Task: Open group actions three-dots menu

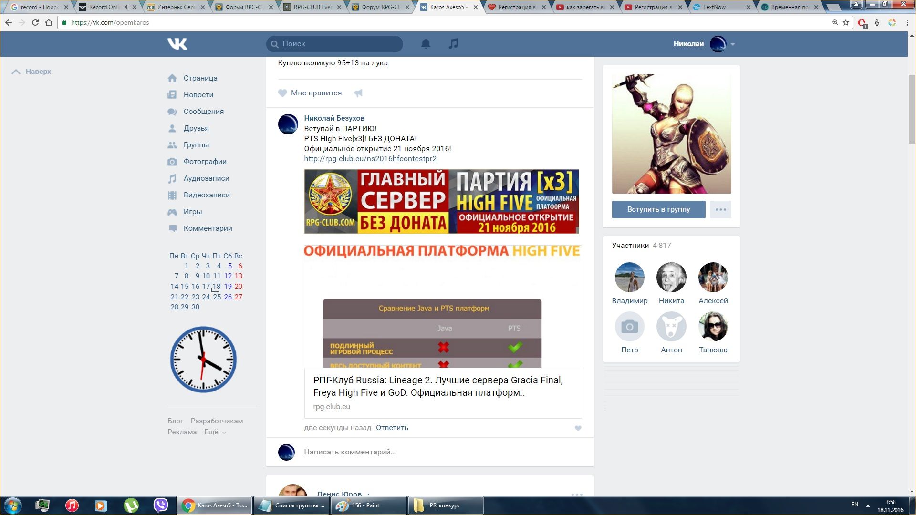Action: 720,209
